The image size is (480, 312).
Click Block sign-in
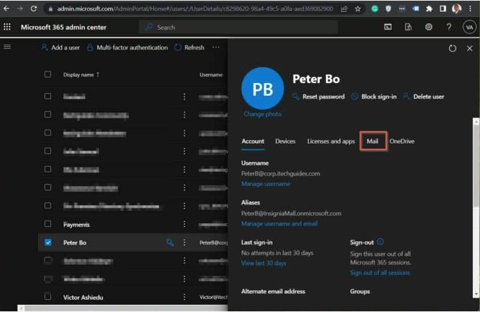(374, 96)
